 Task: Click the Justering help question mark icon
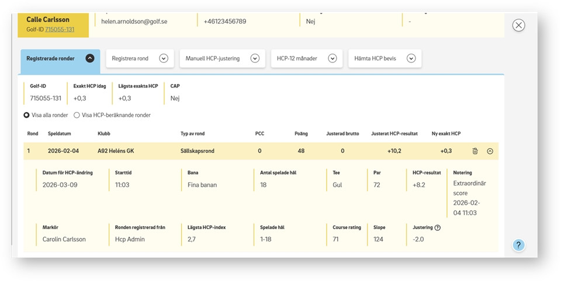[x=437, y=227]
